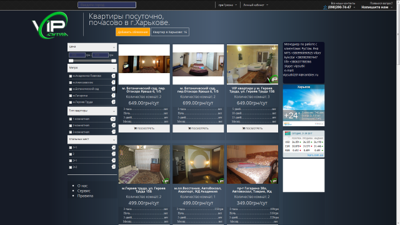This screenshot has height=225, width=400.
Task: Tick the м.Алексеевская metro checkbox
Action: click(x=71, y=82)
